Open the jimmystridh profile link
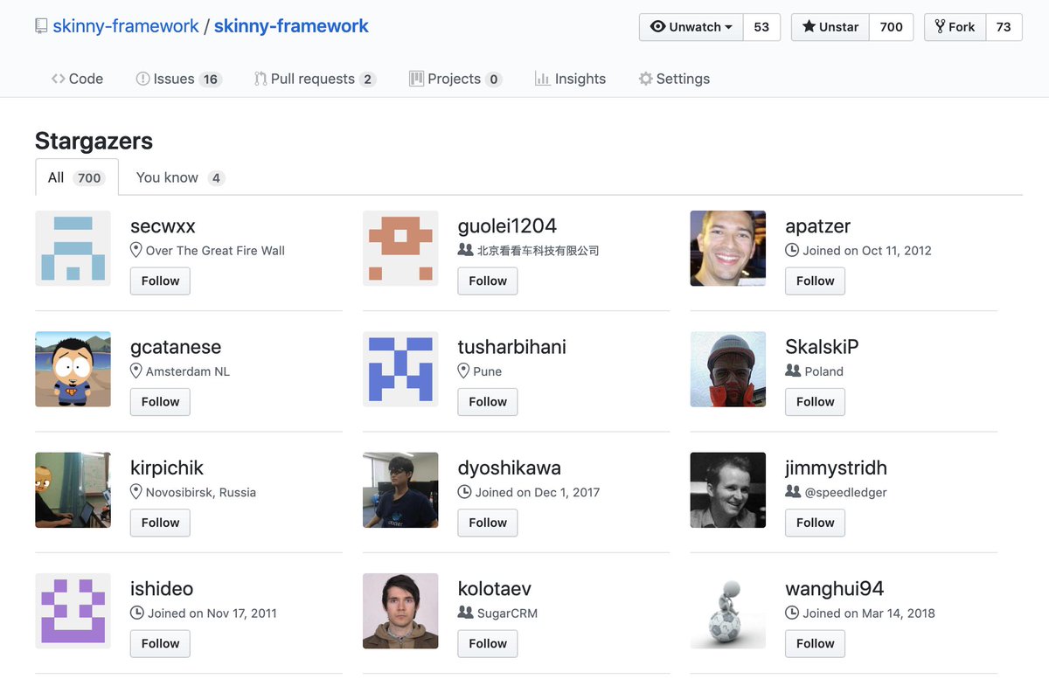The width and height of the screenshot is (1049, 679). point(837,468)
